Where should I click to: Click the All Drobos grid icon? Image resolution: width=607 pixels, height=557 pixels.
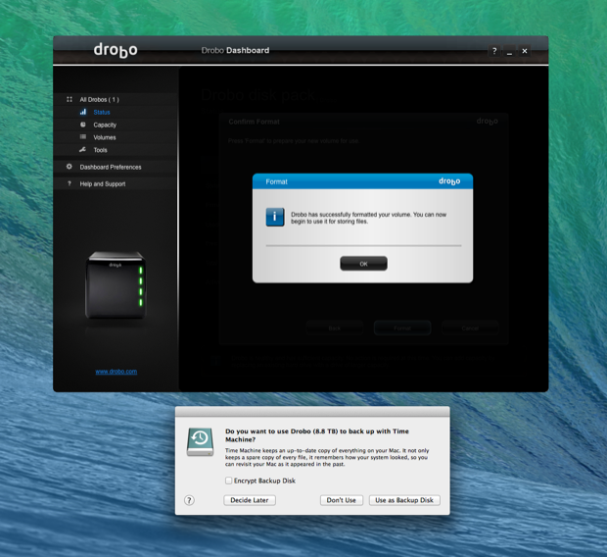pos(70,99)
